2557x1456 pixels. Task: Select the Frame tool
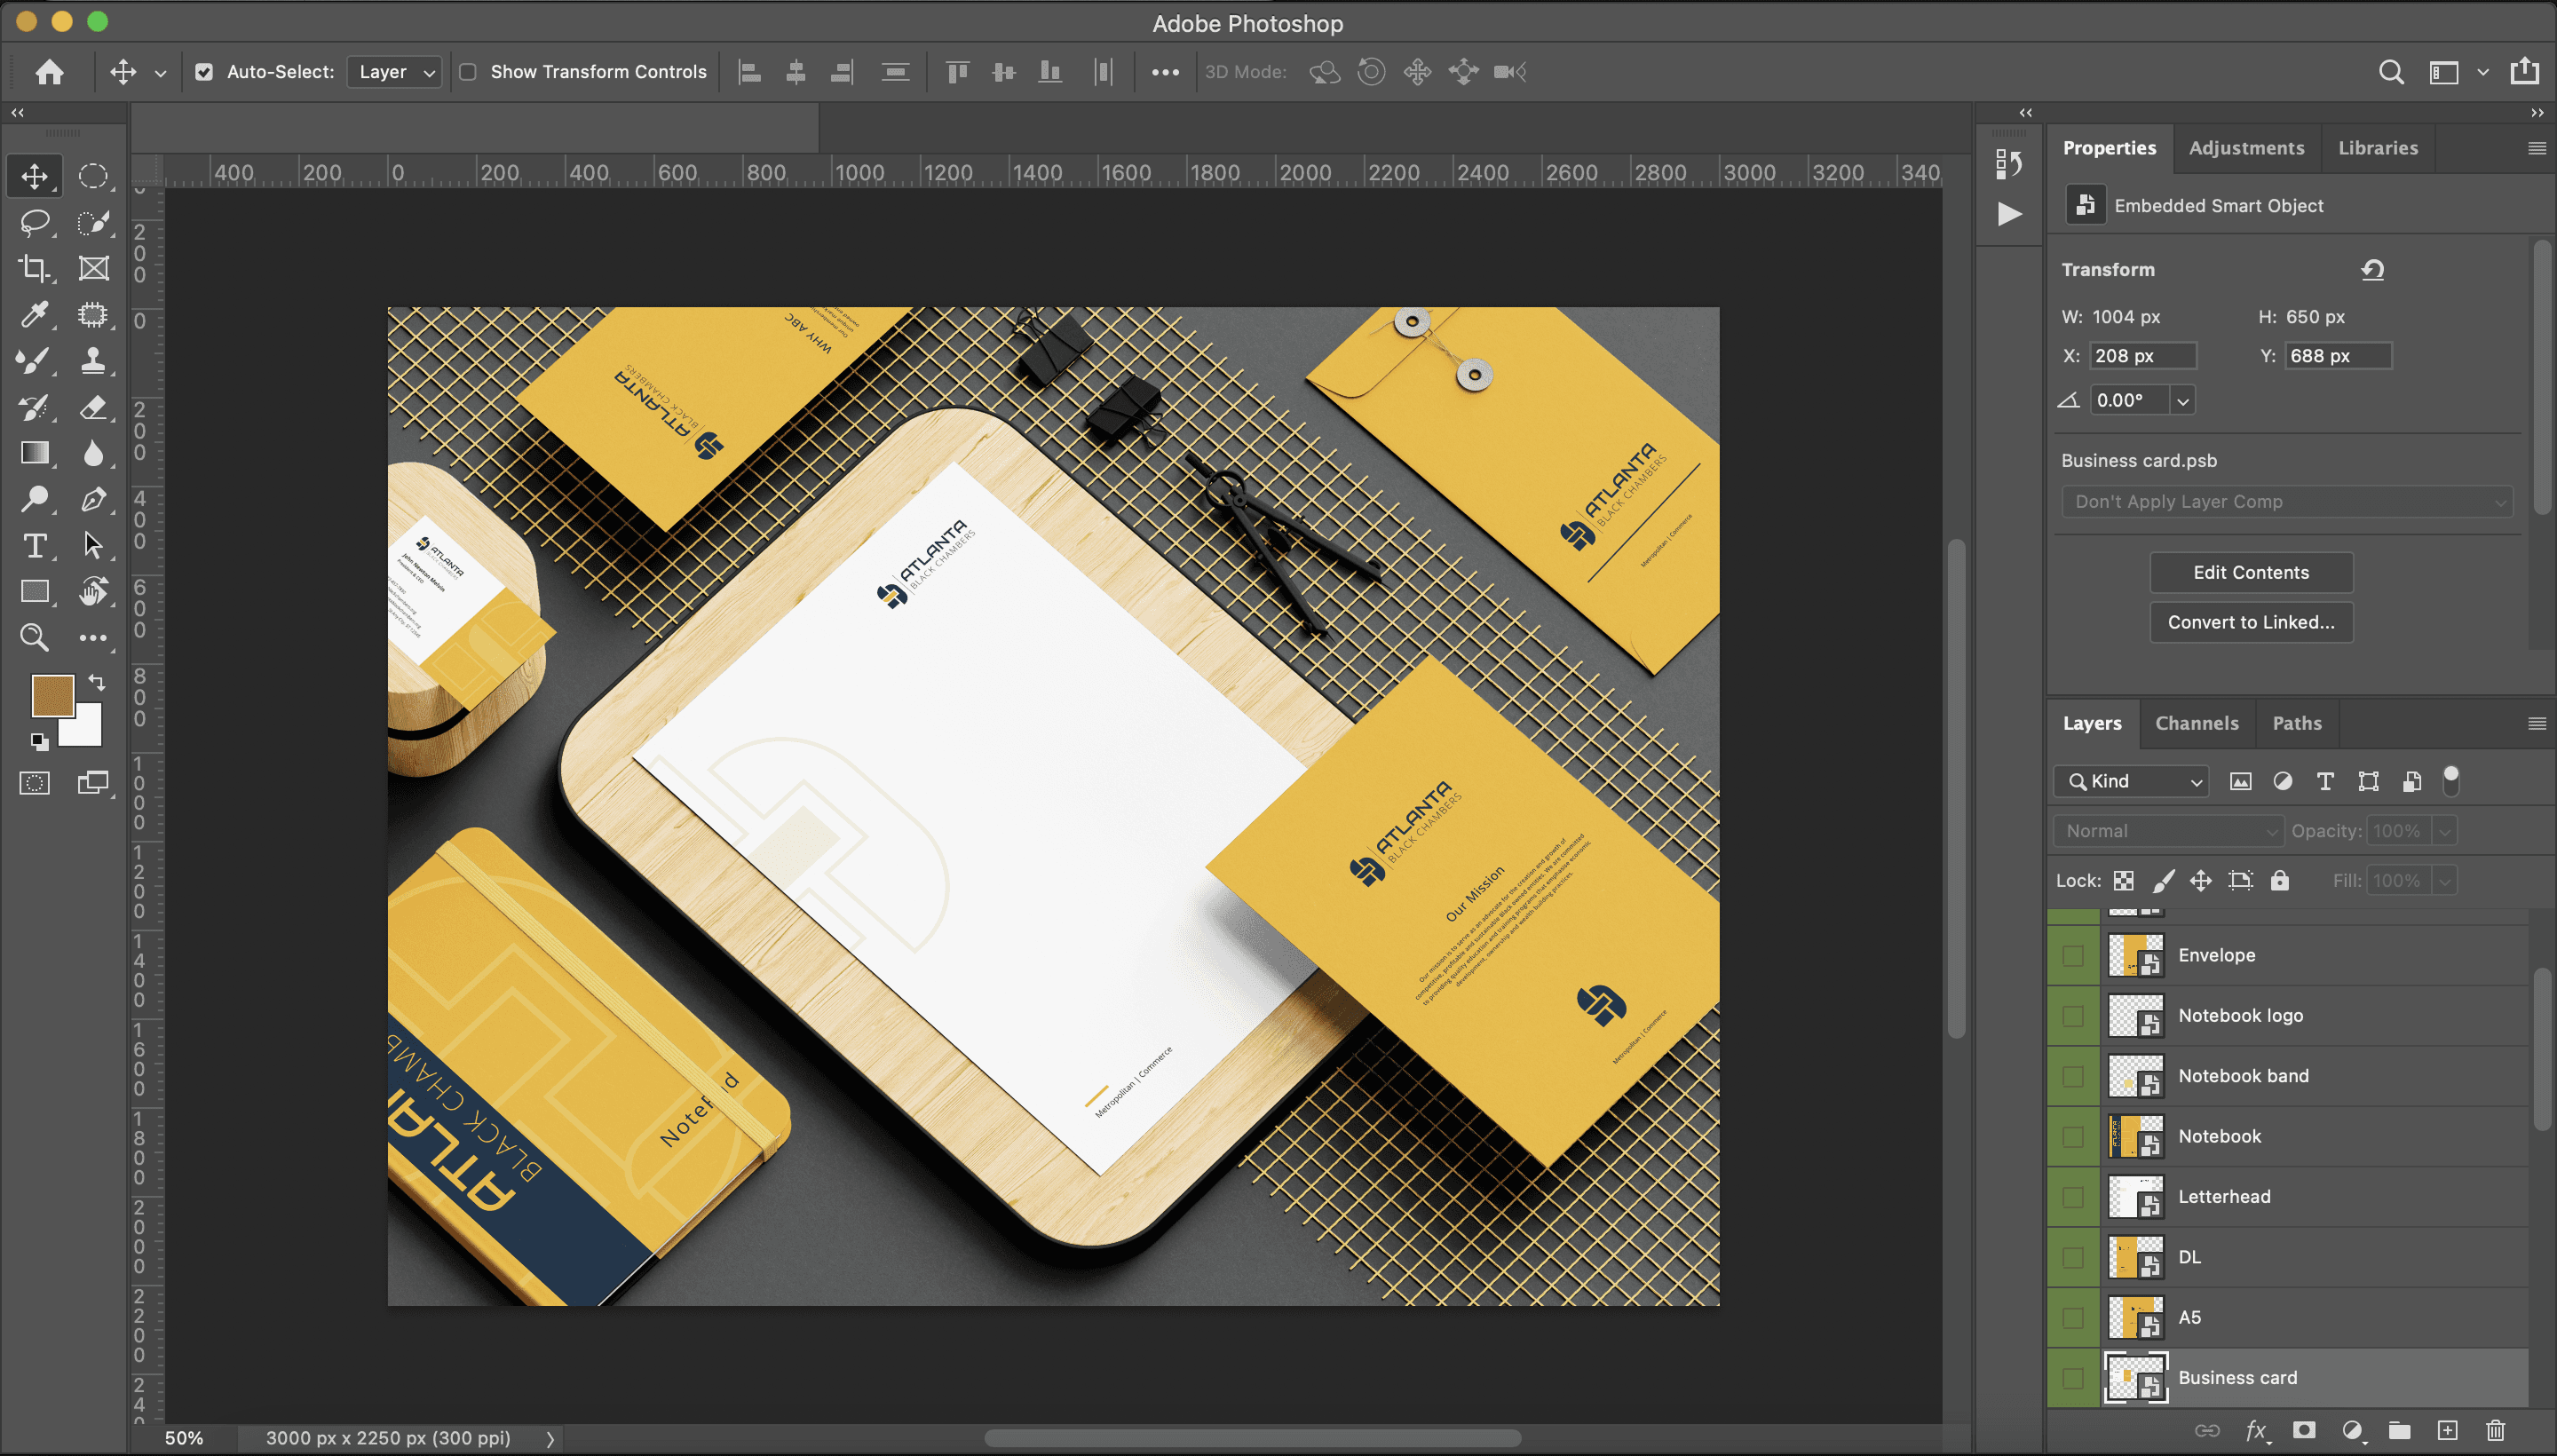[x=93, y=268]
